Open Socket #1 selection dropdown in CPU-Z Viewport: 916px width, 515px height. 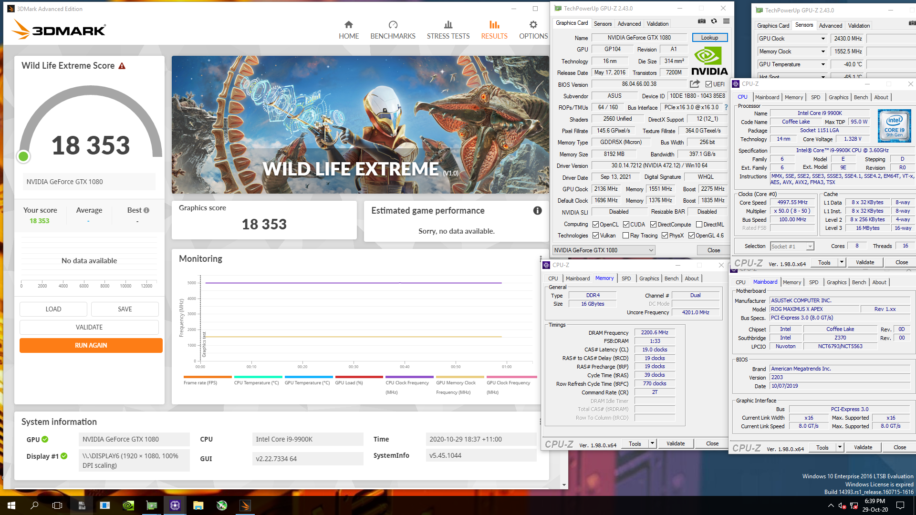[792, 247]
